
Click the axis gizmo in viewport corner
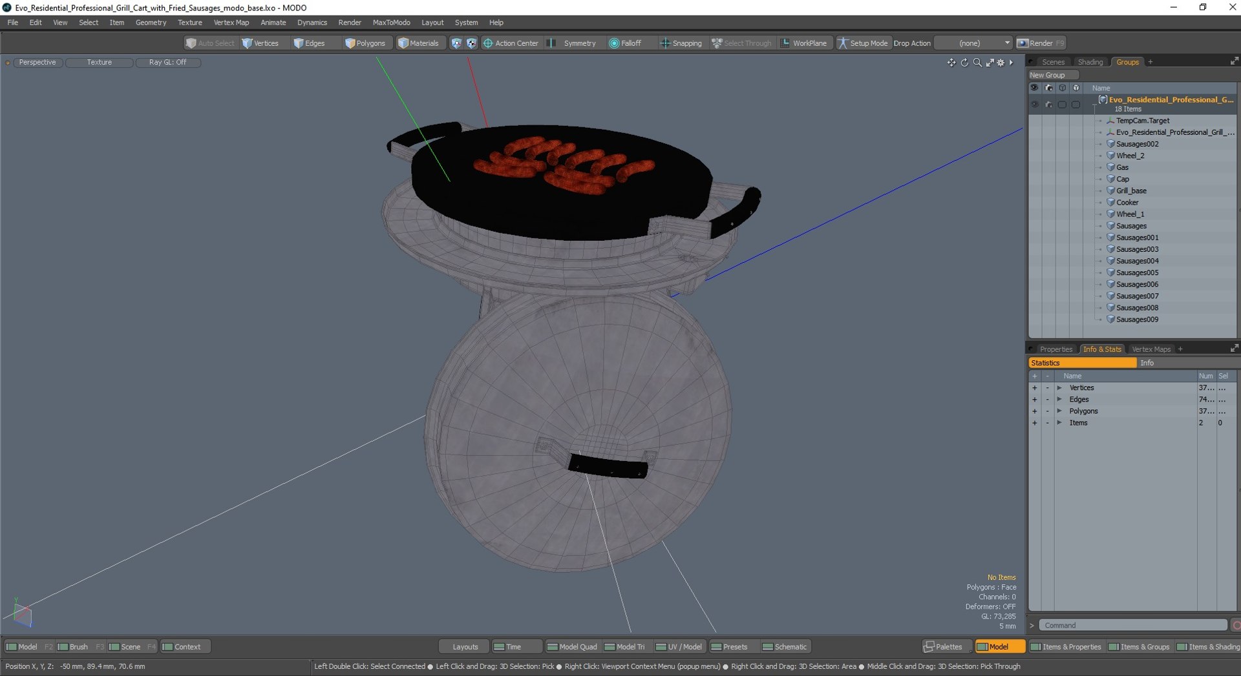pos(22,613)
